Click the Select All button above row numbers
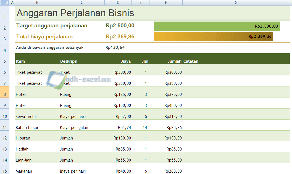The width and height of the screenshot is (292, 174). point(5,2)
